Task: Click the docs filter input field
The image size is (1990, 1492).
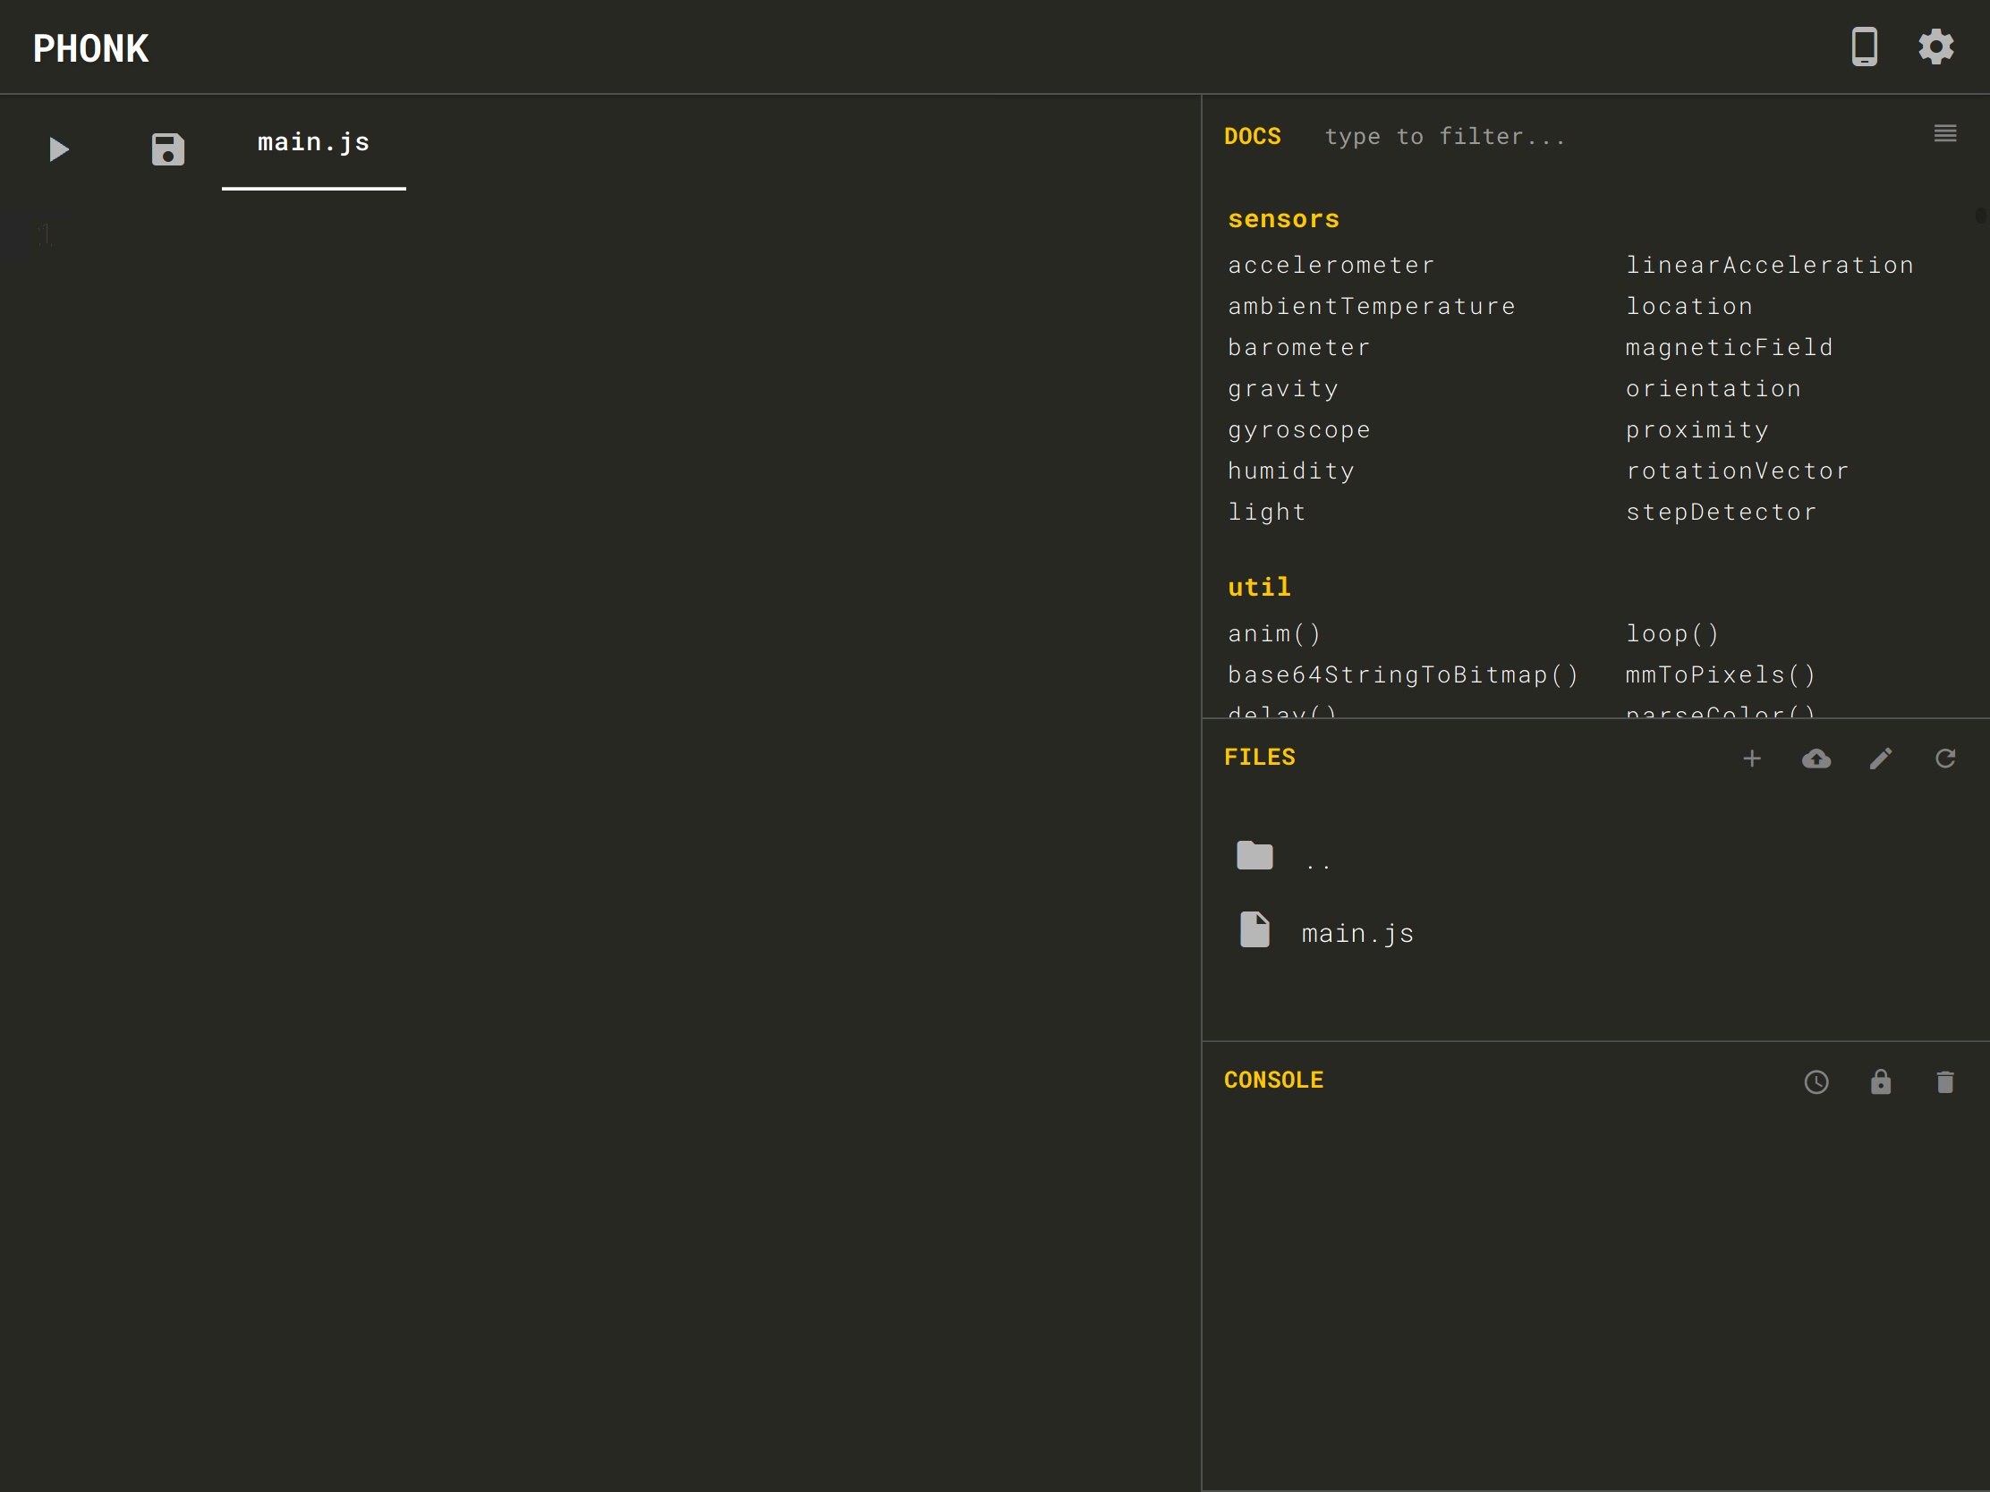Action: (x=1529, y=137)
